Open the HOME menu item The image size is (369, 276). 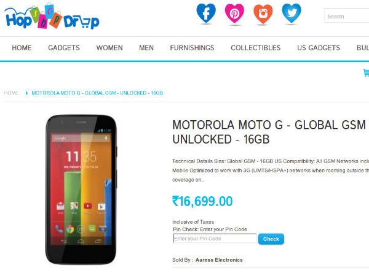coord(22,48)
